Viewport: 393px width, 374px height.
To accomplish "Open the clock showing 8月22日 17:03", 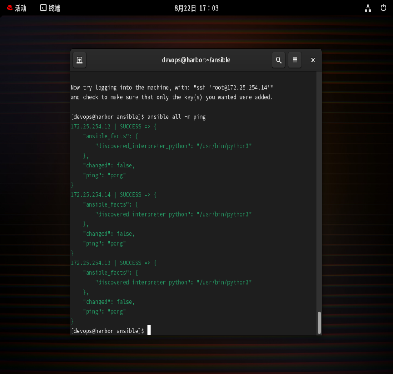I will (x=196, y=8).
